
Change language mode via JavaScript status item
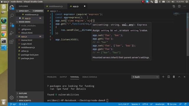pyautogui.click(x=160, y=104)
